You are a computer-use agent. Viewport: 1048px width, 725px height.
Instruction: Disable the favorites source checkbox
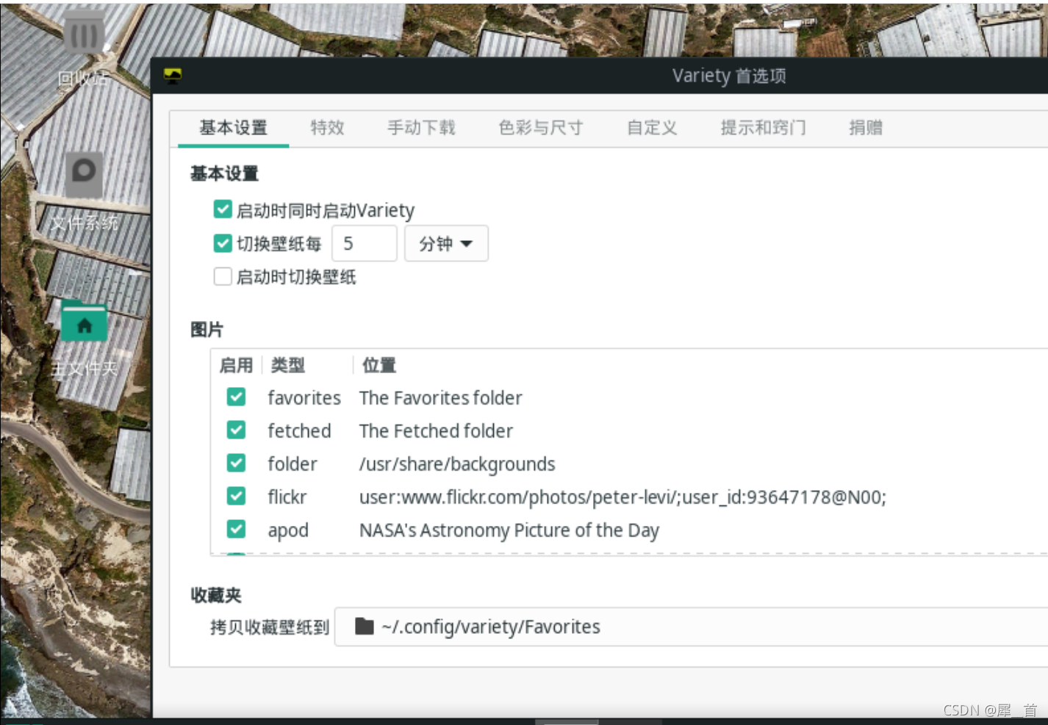tap(236, 397)
